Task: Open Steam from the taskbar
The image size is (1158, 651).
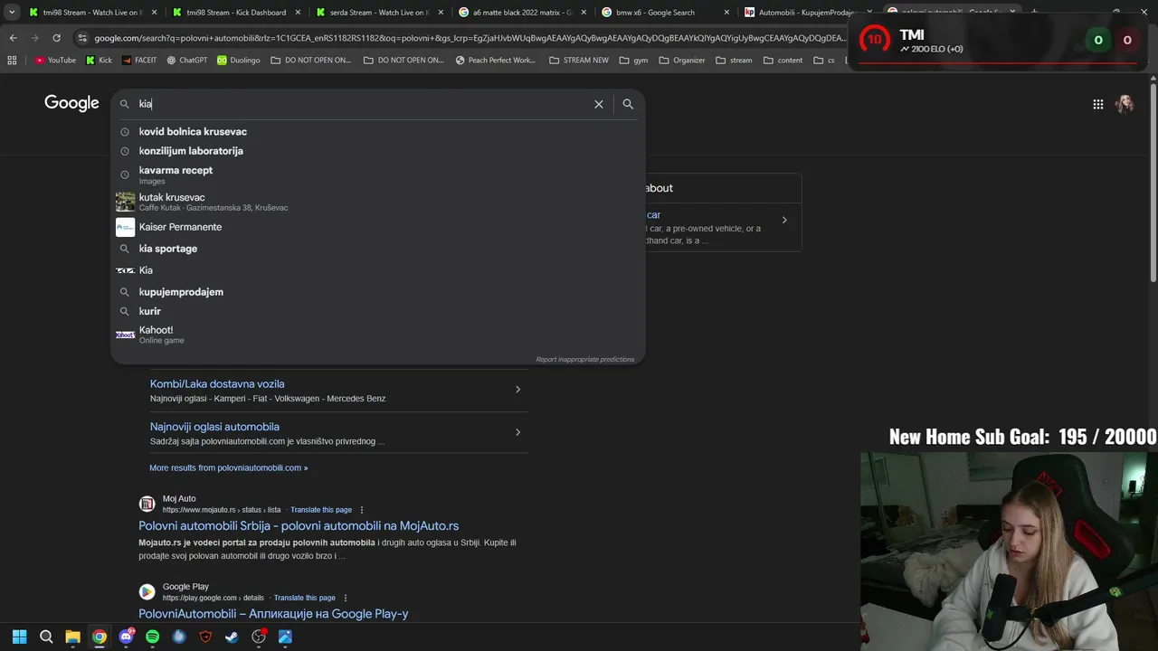Action: (232, 637)
